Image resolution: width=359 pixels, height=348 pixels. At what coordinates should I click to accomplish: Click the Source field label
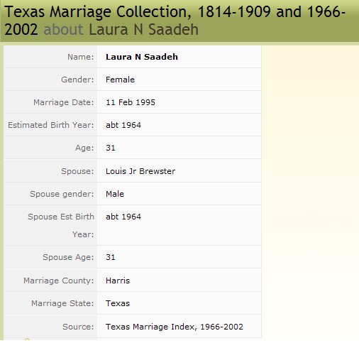pos(78,327)
